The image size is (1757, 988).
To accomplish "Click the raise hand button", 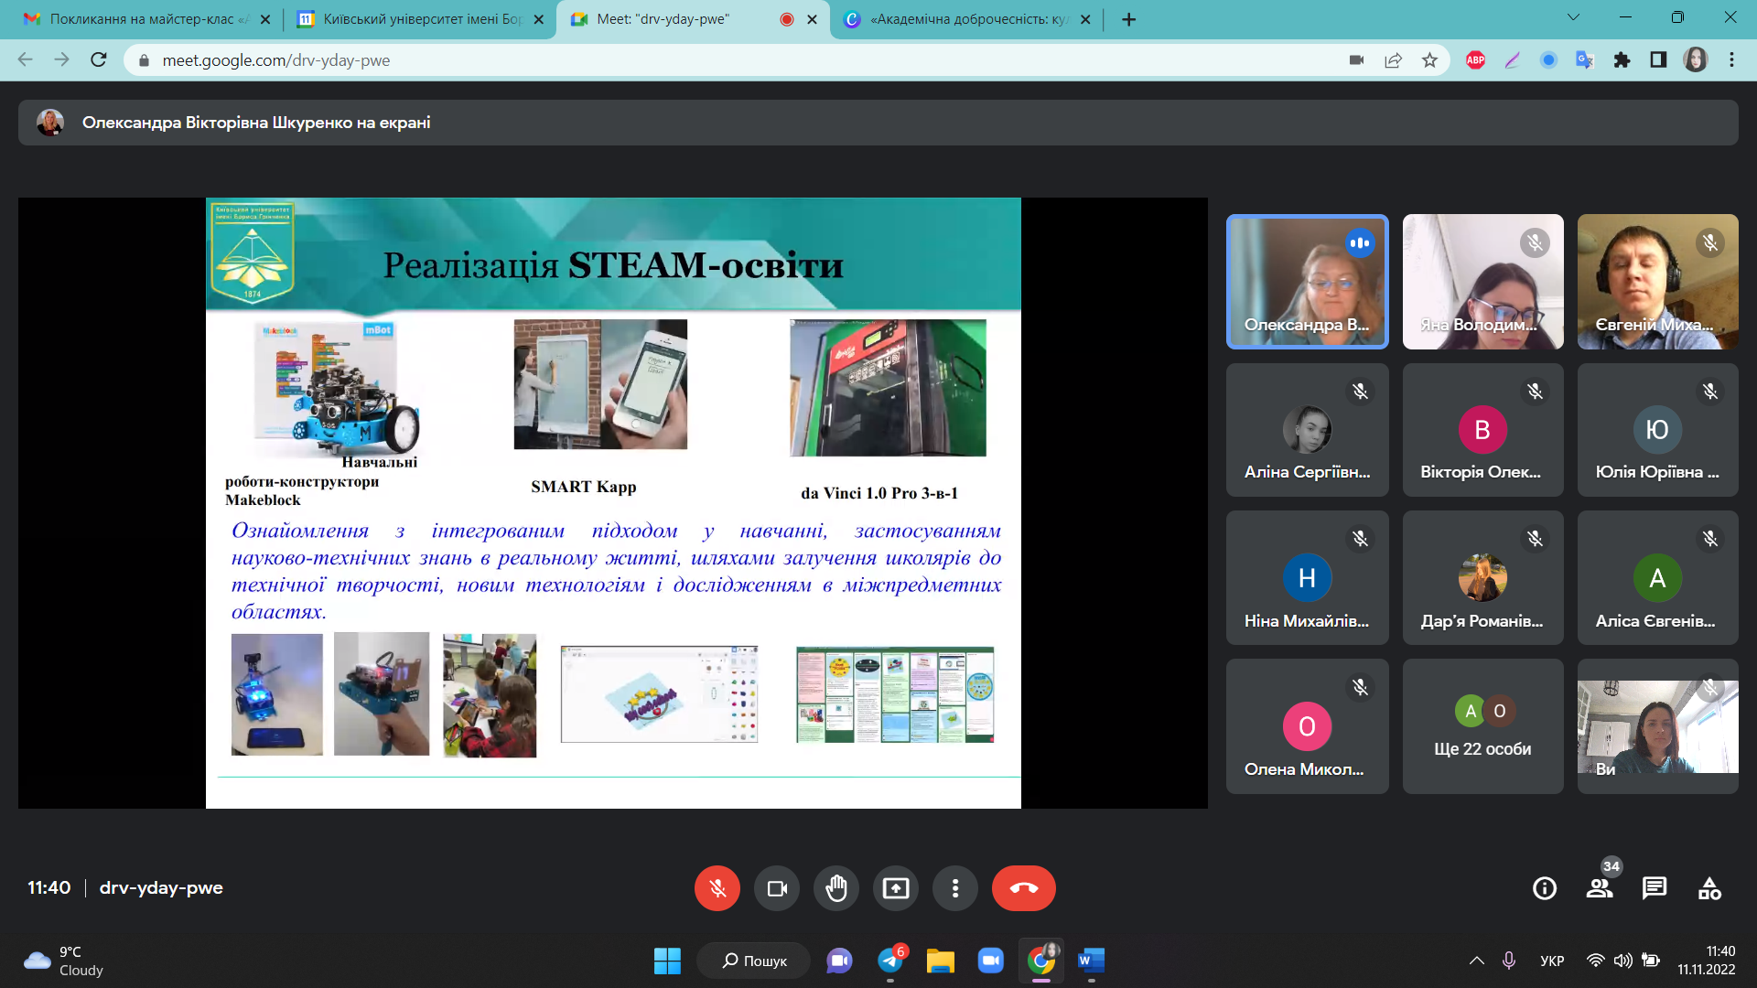I will pos(835,888).
